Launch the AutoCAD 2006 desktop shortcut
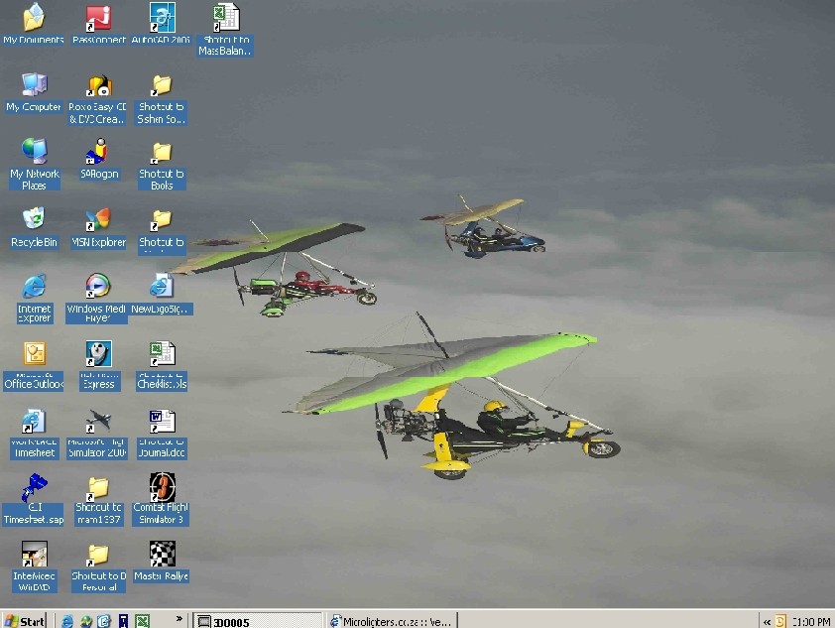Image resolution: width=835 pixels, height=628 pixels. pos(162,24)
